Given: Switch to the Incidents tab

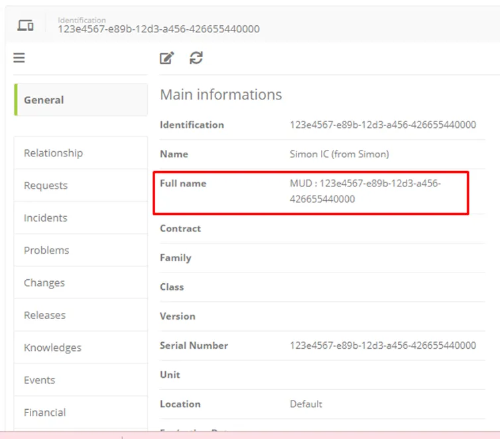Looking at the screenshot, I should [81, 218].
